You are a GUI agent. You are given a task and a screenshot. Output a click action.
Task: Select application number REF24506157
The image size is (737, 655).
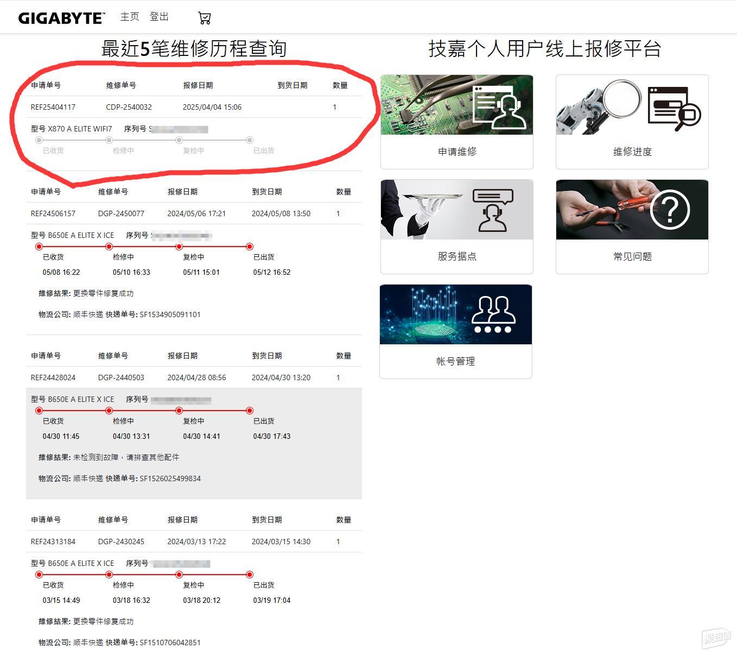[53, 213]
